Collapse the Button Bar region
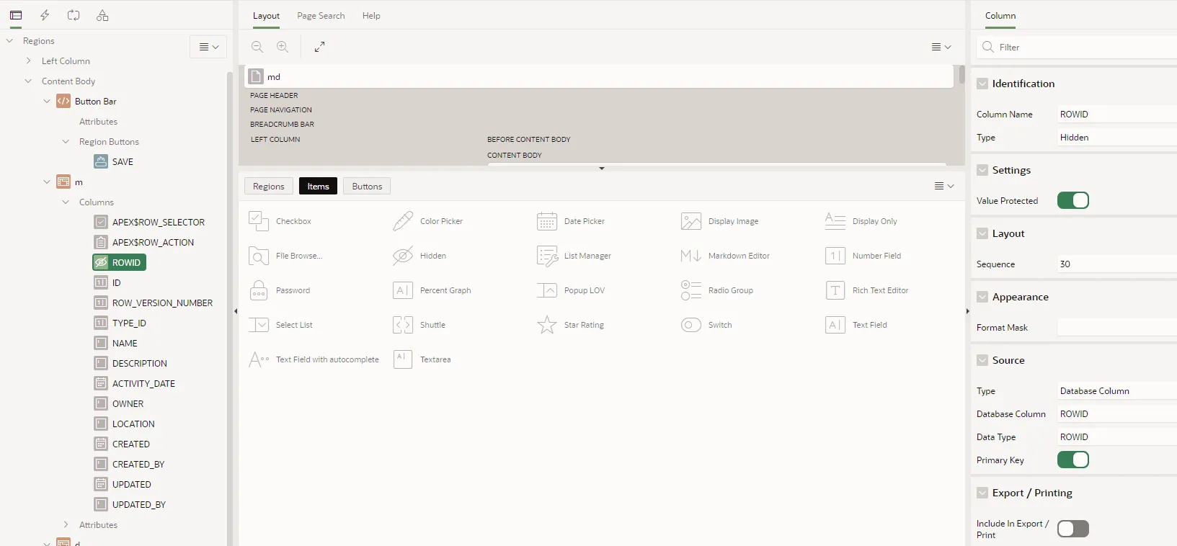 [x=47, y=102]
